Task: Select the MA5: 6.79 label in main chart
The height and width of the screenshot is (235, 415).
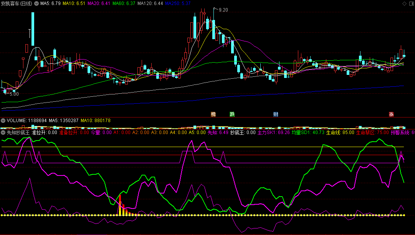Action: pos(50,3)
